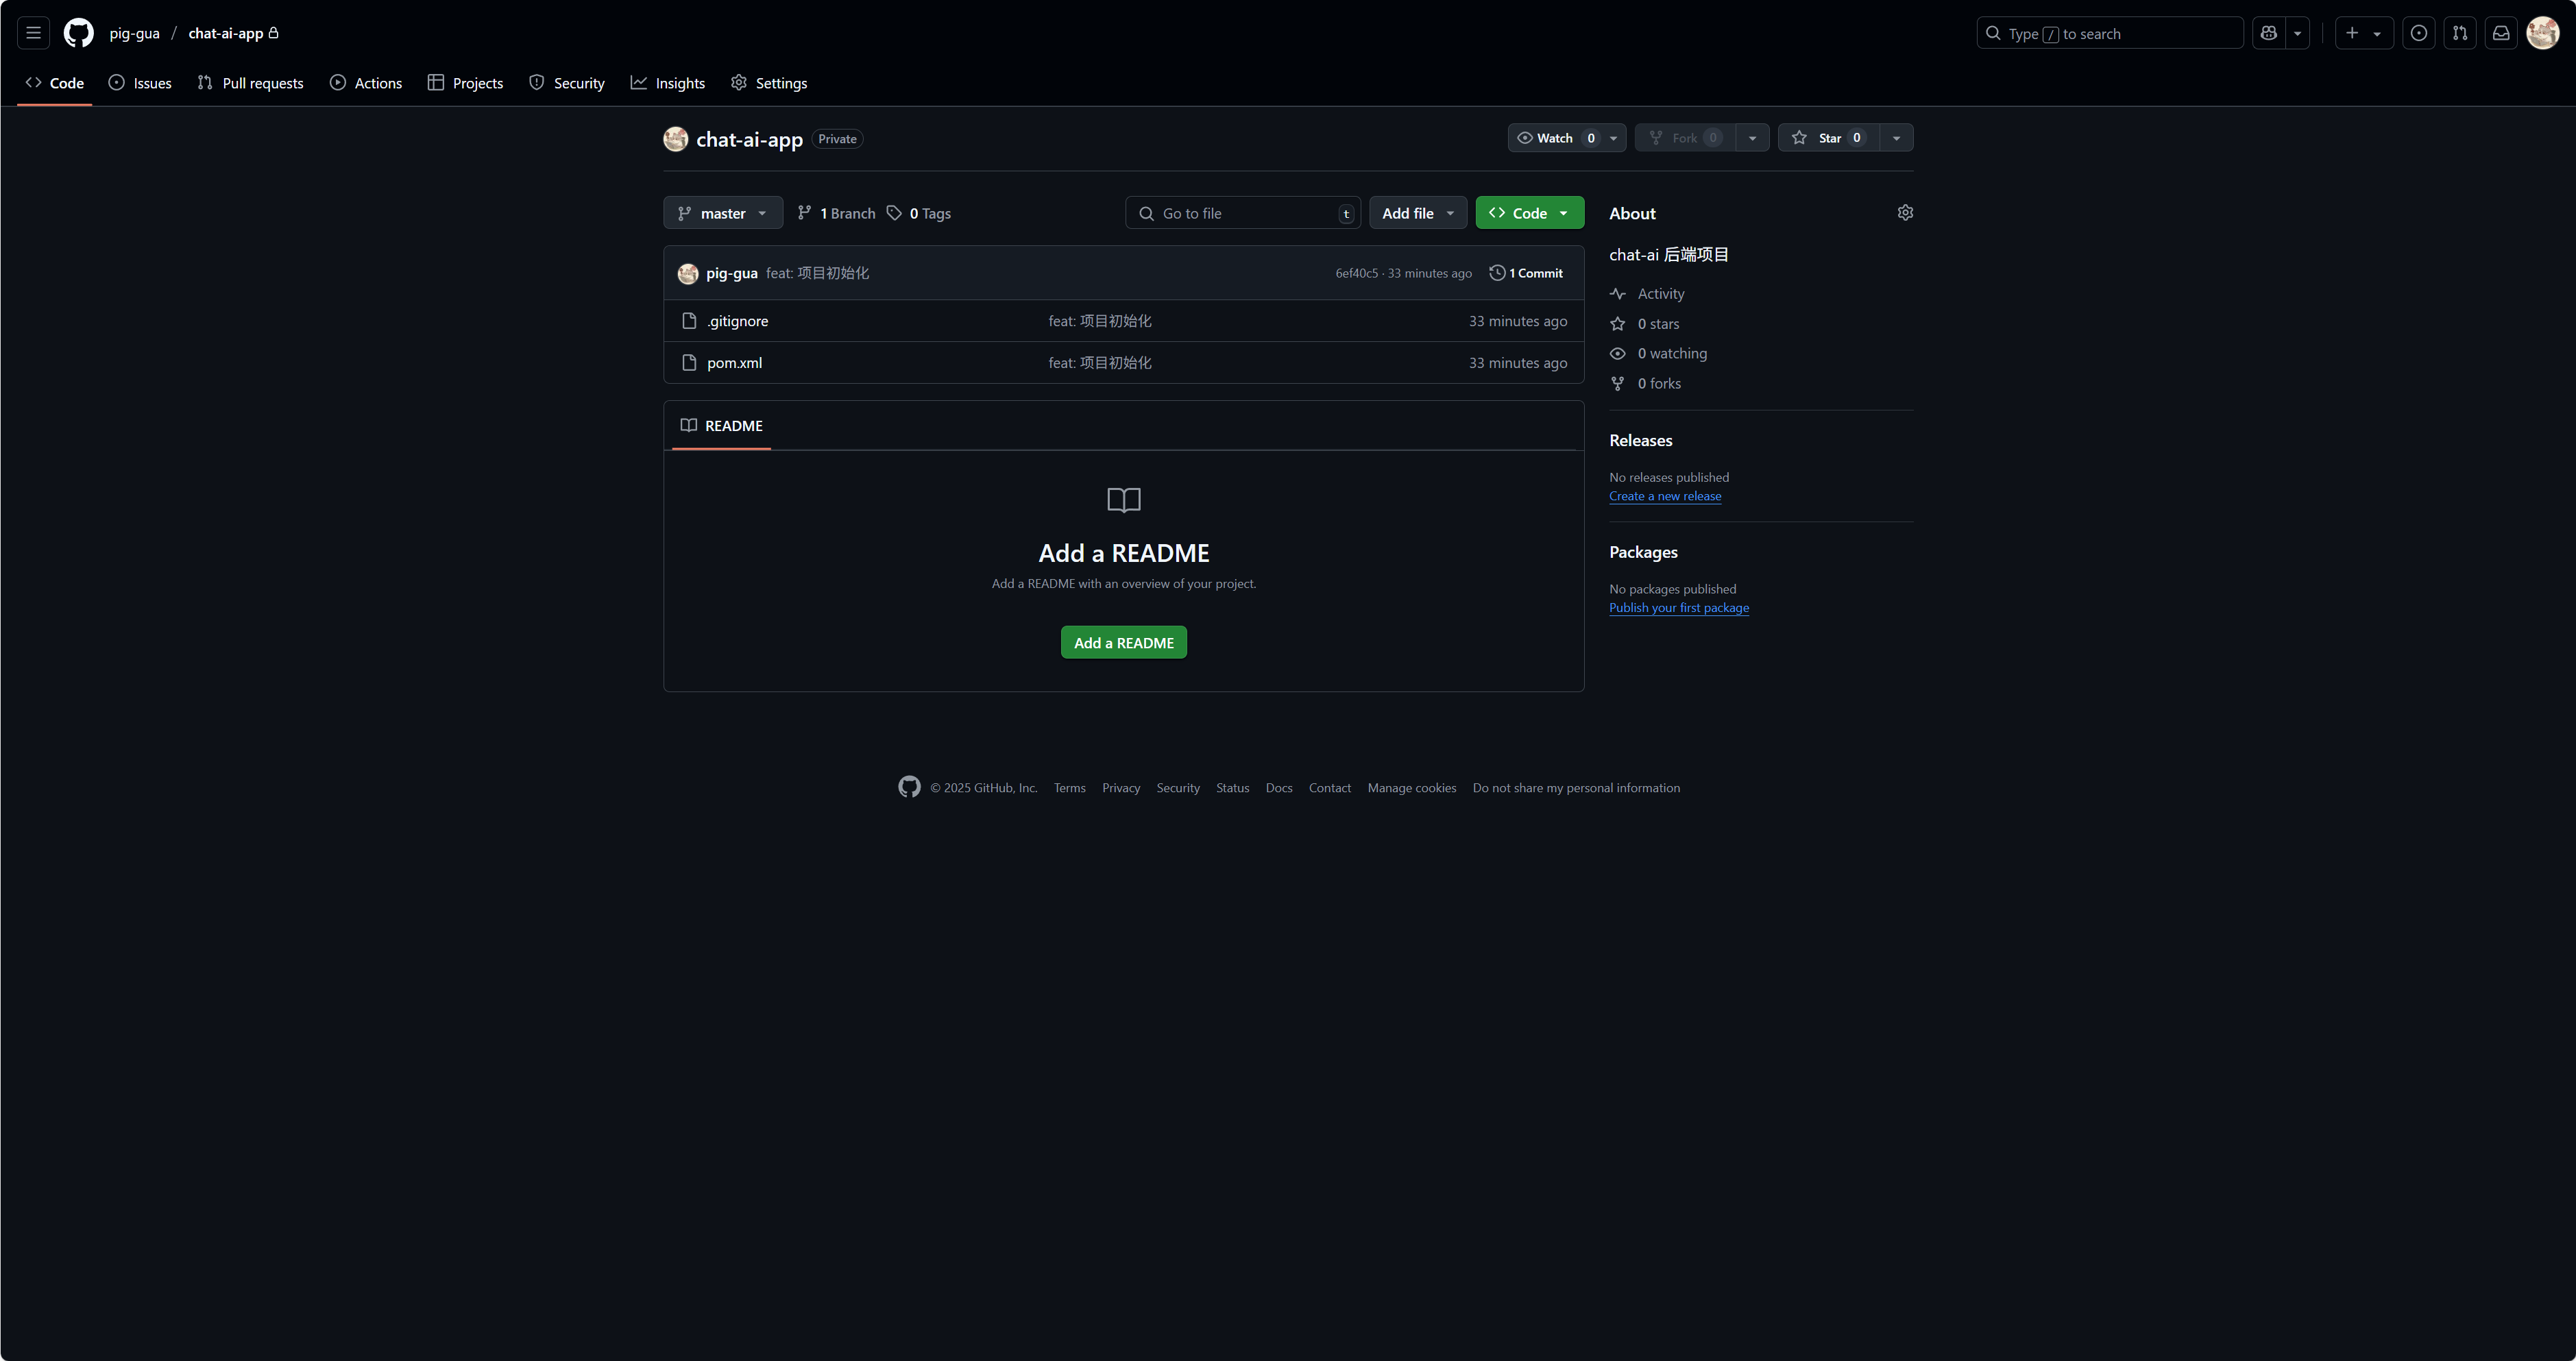Focus the Go to file search field

(x=1243, y=213)
